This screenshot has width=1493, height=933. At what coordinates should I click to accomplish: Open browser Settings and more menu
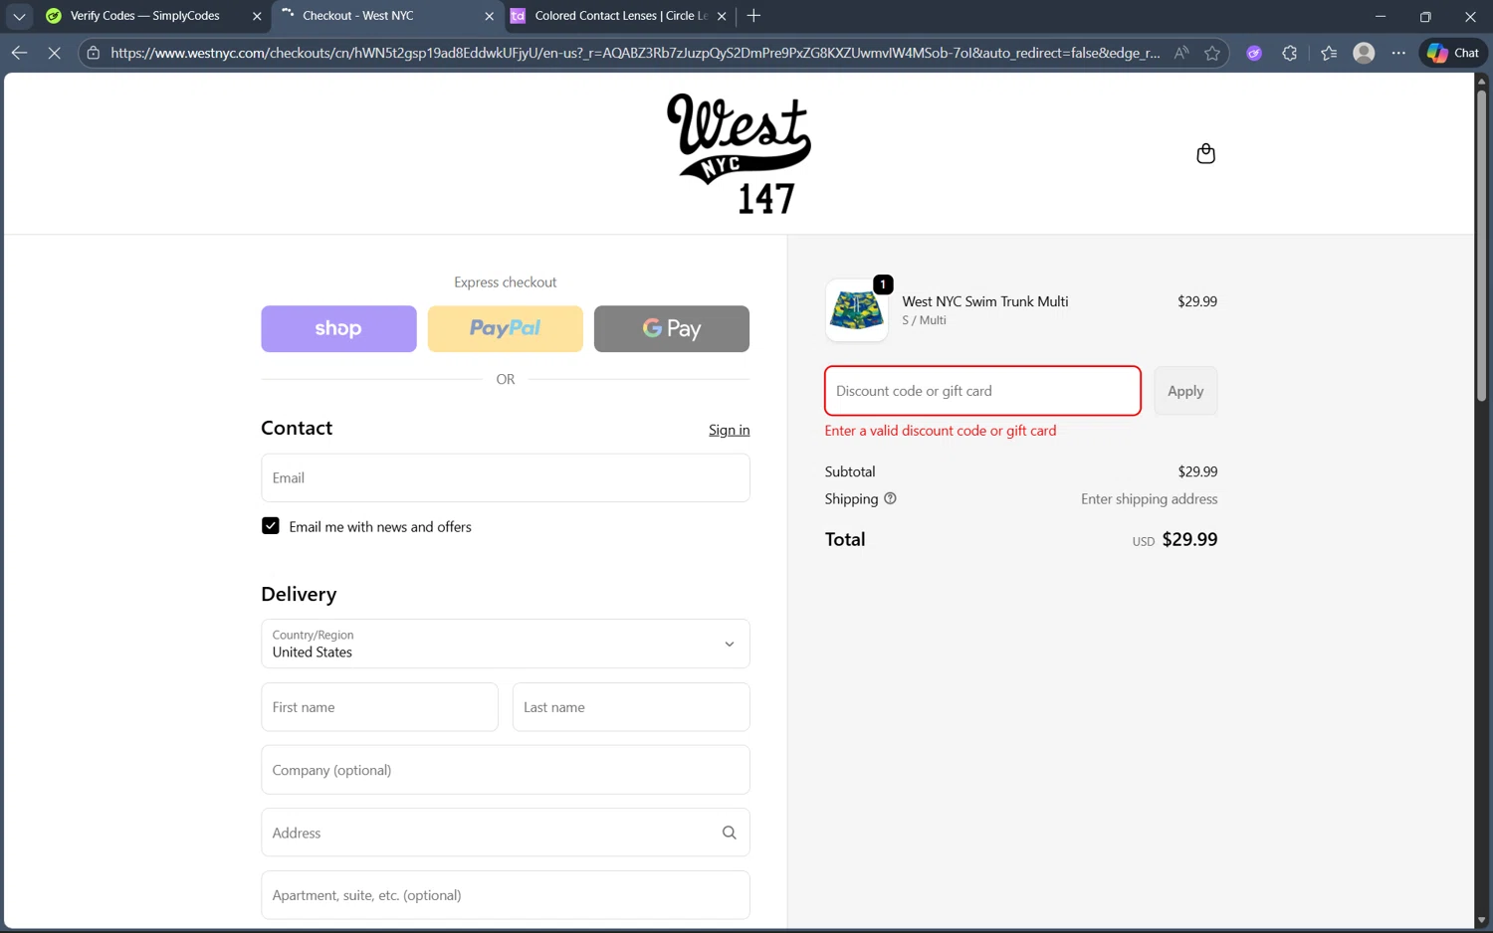click(1398, 53)
